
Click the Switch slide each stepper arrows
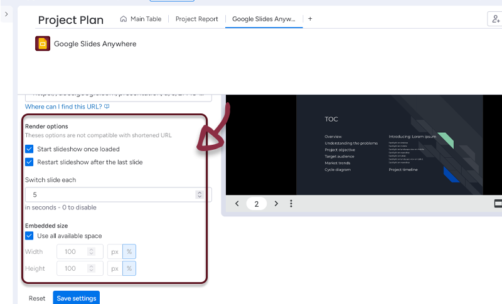tap(200, 195)
